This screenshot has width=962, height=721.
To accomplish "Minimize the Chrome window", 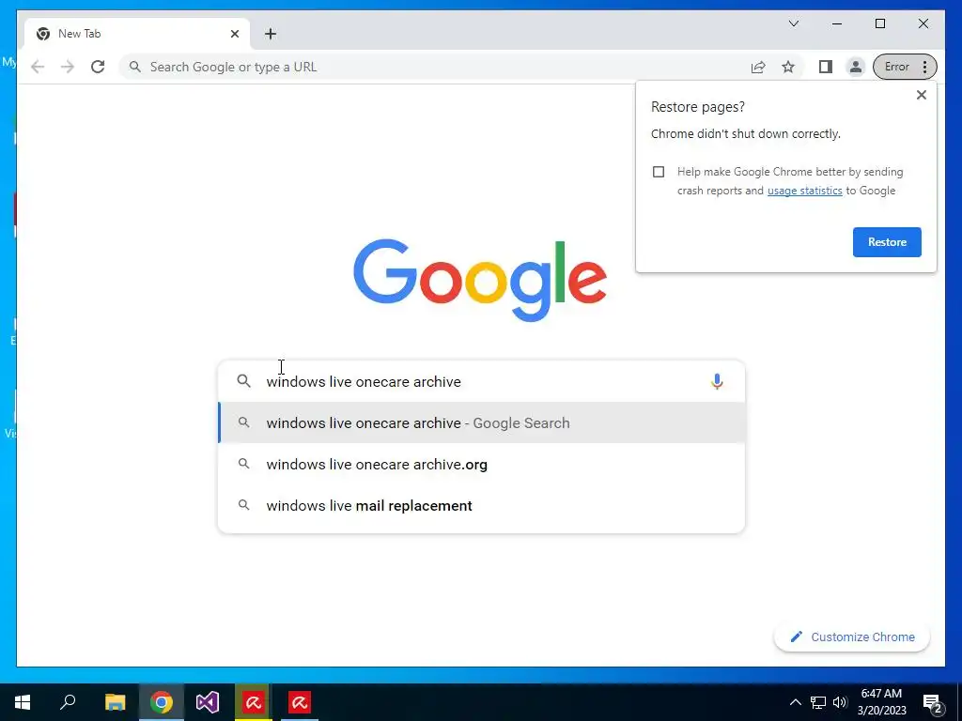I will (837, 23).
